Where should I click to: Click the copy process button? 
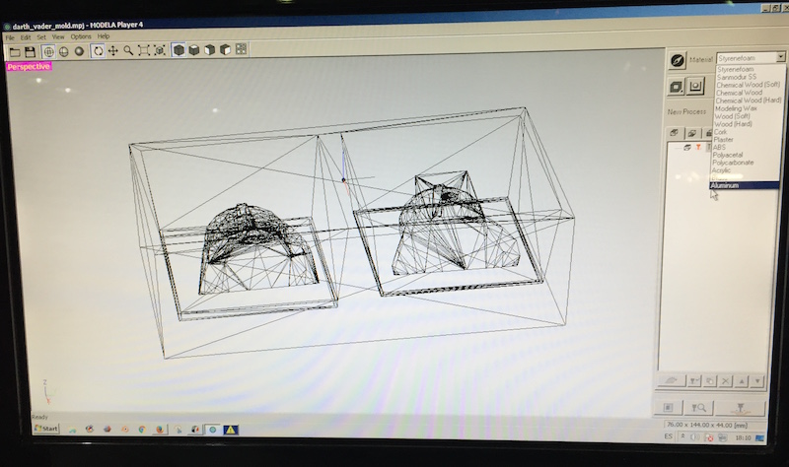click(x=709, y=381)
